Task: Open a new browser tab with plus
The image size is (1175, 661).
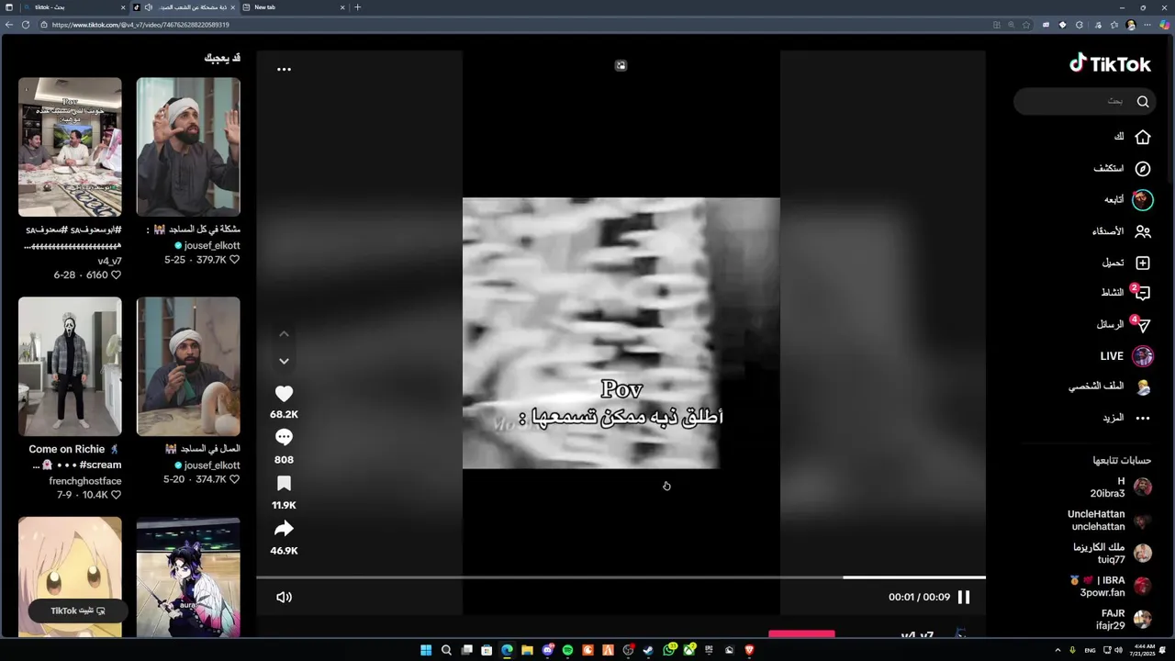Action: tap(358, 7)
